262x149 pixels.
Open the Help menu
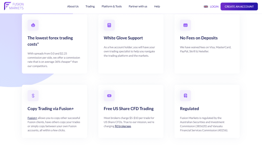tap(157, 6)
